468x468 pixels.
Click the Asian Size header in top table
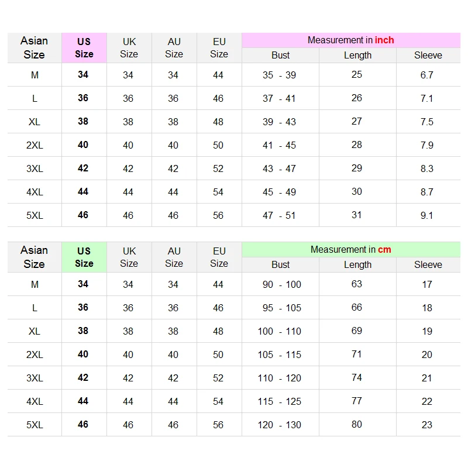tap(34, 47)
